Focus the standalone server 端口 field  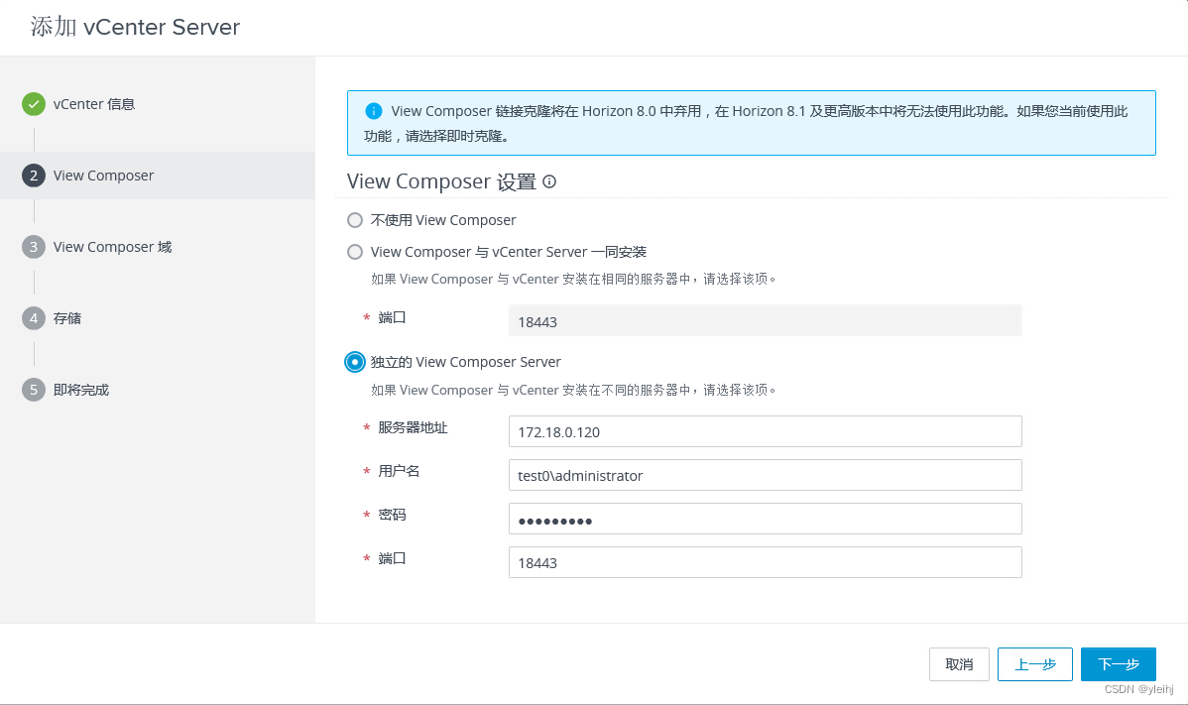(766, 562)
